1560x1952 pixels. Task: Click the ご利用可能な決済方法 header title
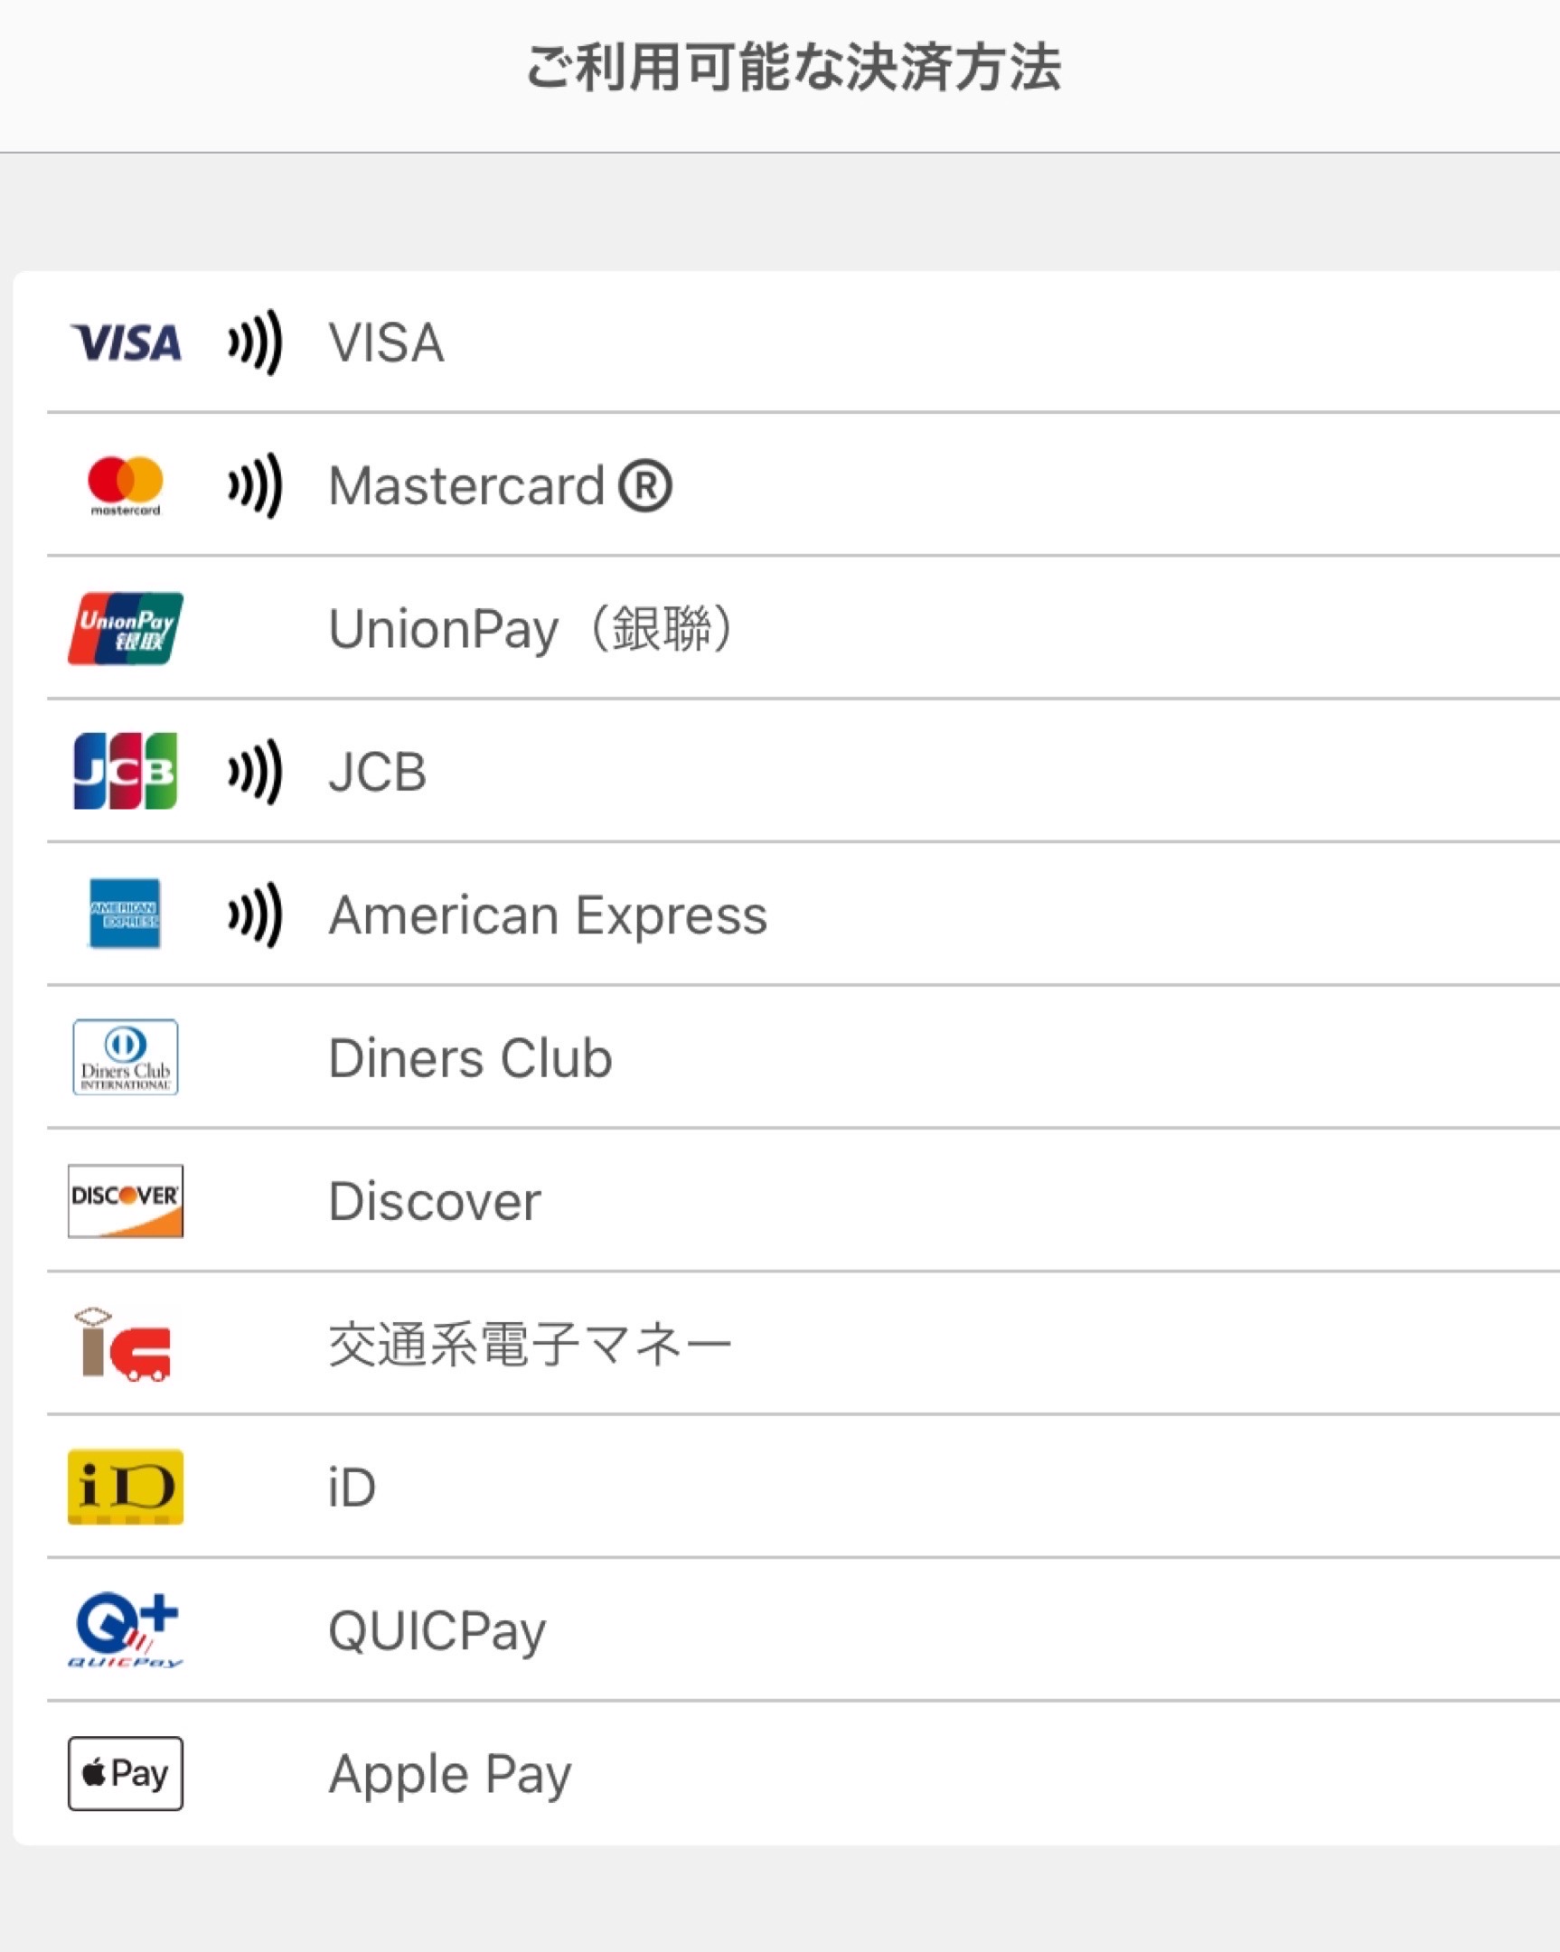pos(794,67)
